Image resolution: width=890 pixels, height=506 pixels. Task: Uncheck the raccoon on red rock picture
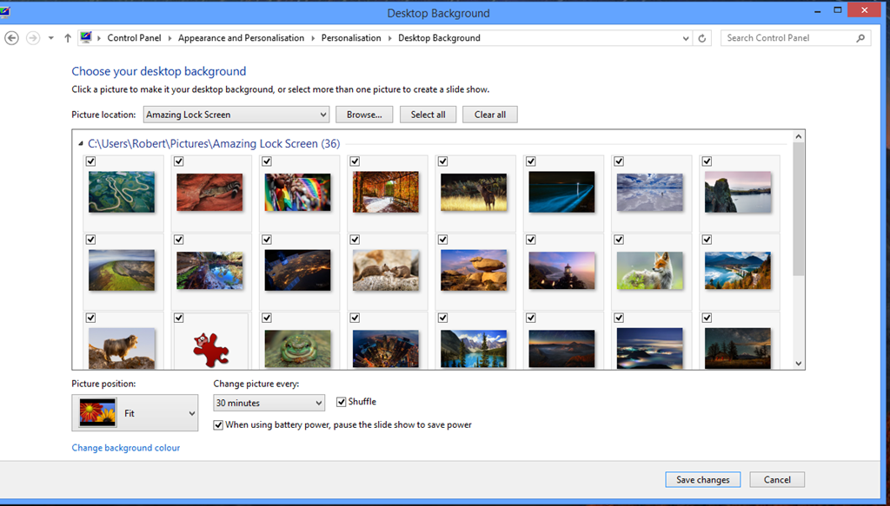tap(179, 161)
